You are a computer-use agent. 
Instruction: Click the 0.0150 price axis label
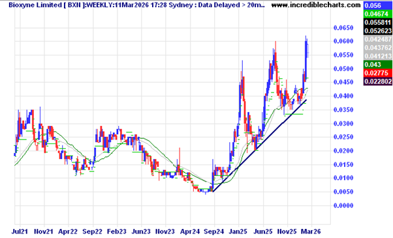click(343, 164)
